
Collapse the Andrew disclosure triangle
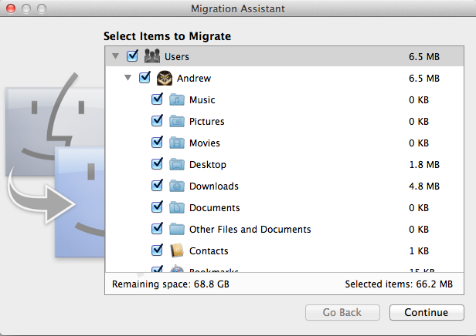click(128, 78)
